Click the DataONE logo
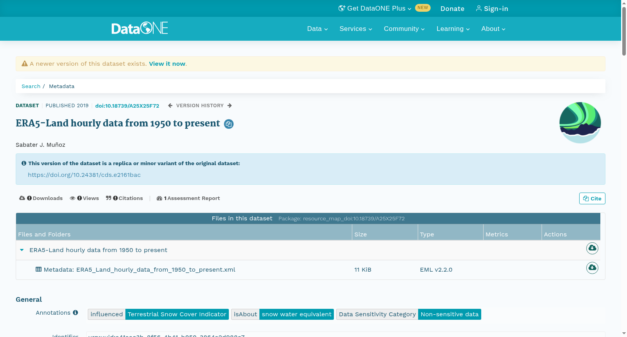Screen dimensions: 627x337 (140, 28)
